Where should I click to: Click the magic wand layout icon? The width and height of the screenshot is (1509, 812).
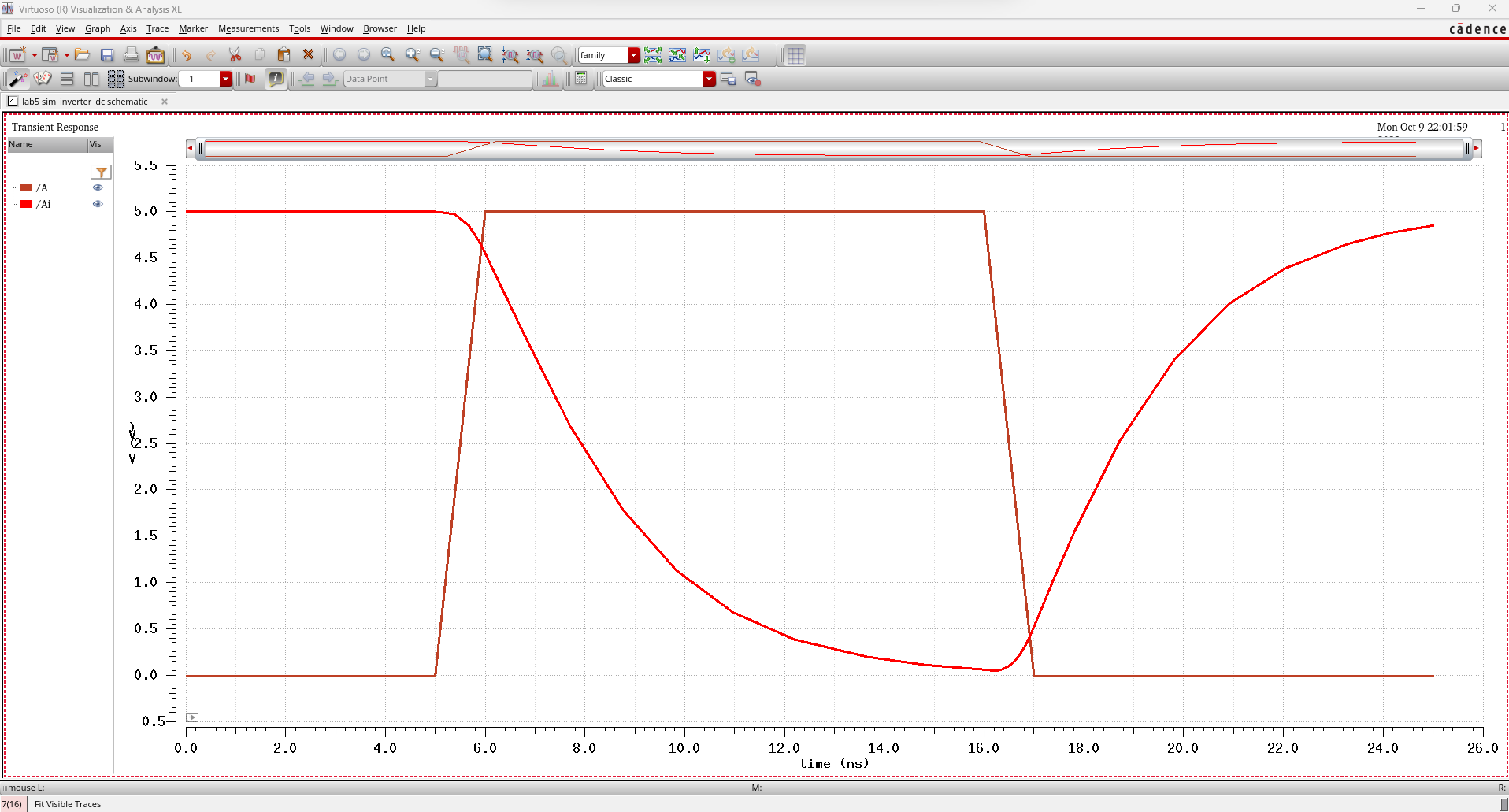click(18, 79)
